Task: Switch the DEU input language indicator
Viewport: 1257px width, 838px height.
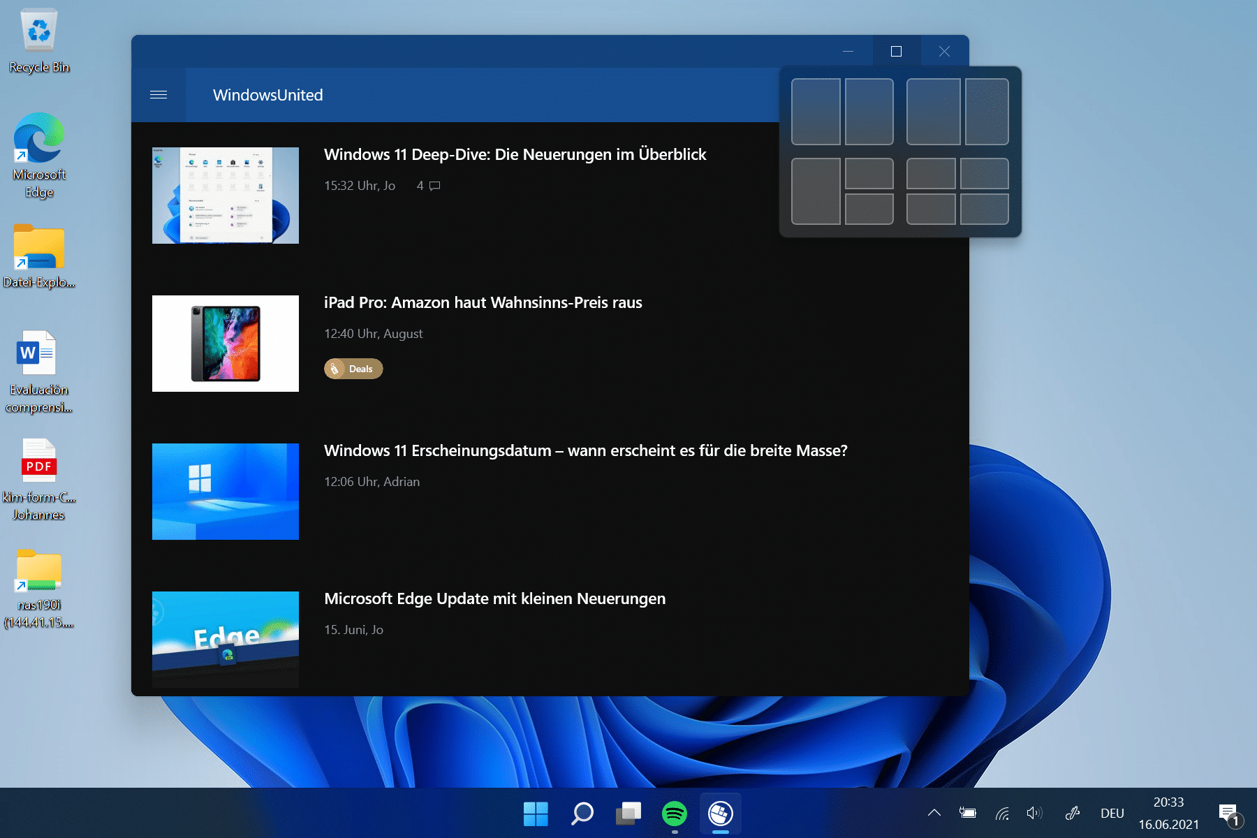Action: click(x=1112, y=814)
